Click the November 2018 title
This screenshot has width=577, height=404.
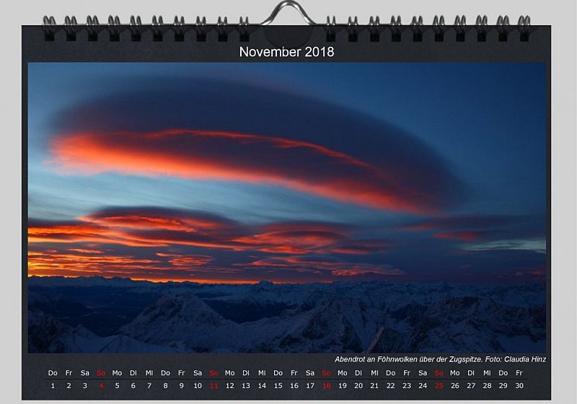click(x=286, y=52)
